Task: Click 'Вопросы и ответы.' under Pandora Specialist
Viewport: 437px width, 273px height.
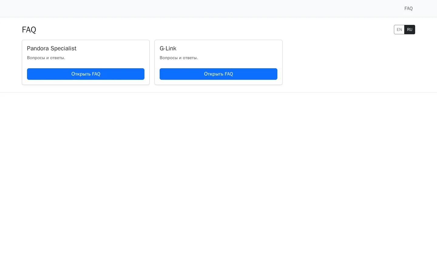Action: pyautogui.click(x=46, y=58)
